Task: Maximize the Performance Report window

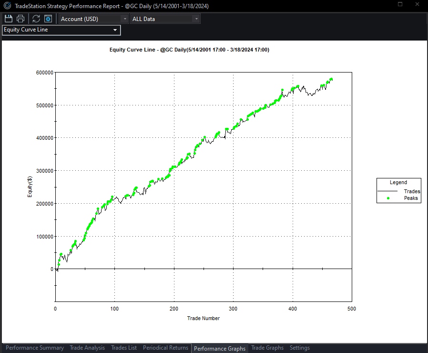Action: pos(400,4)
